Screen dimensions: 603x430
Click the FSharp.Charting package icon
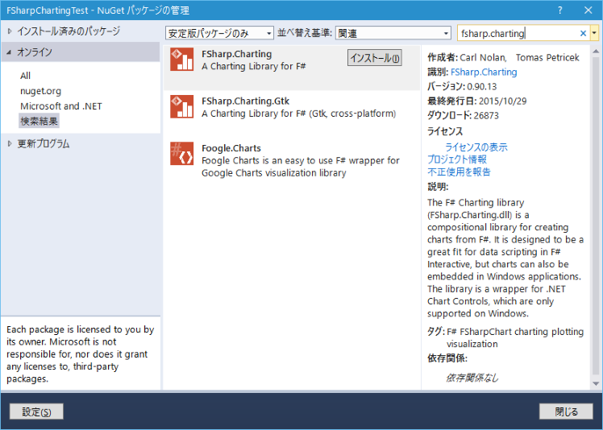point(182,60)
